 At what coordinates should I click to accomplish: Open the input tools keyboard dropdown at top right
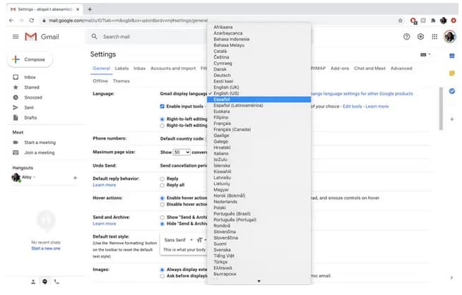[x=425, y=54]
